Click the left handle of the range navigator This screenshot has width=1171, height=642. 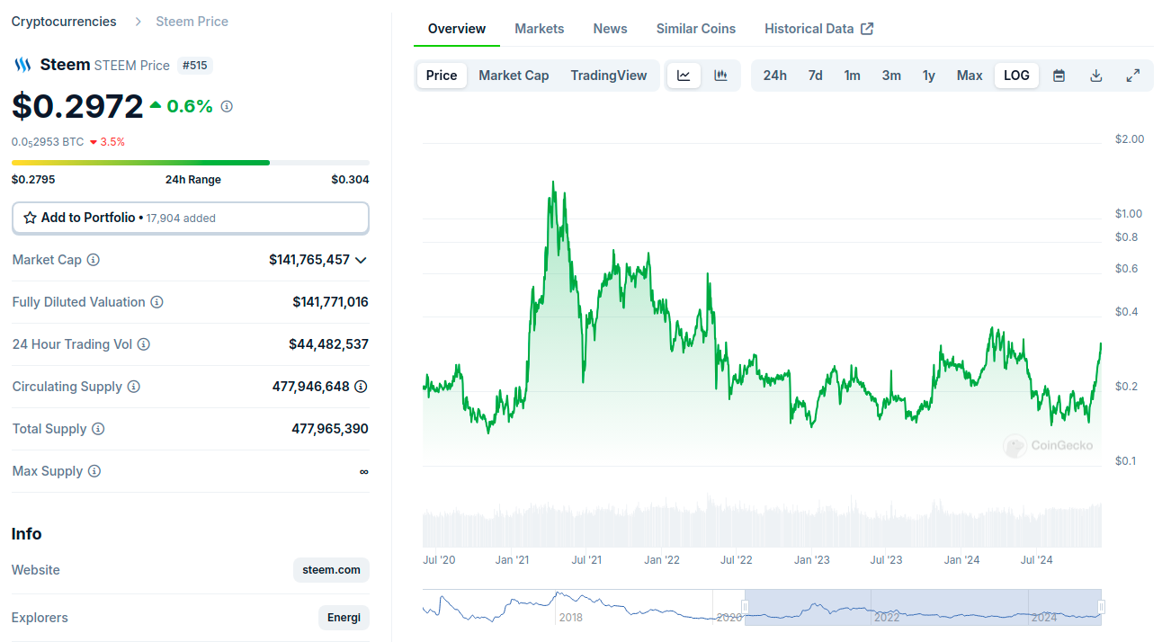click(x=745, y=607)
